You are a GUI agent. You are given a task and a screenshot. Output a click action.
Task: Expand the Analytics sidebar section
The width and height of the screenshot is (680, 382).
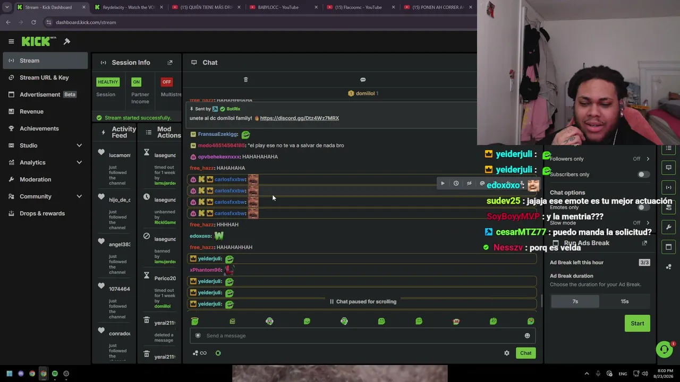tap(79, 162)
